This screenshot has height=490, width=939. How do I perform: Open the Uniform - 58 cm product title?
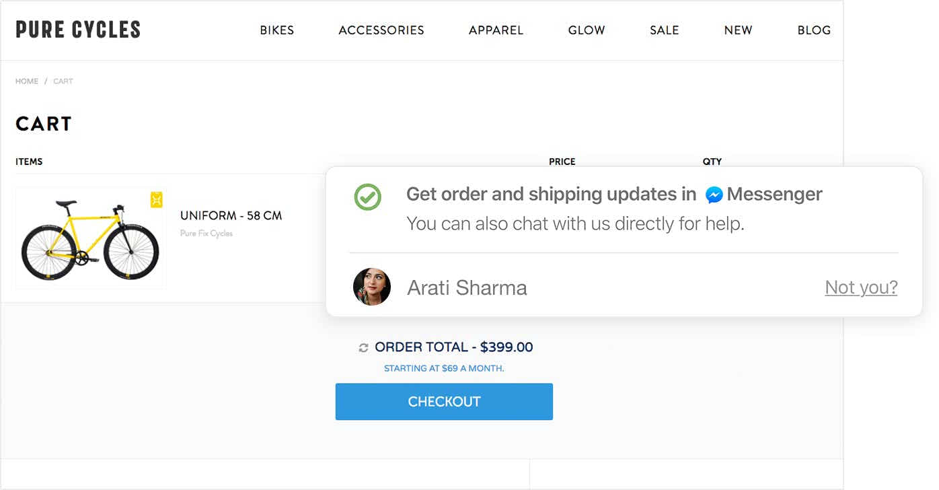(x=231, y=216)
